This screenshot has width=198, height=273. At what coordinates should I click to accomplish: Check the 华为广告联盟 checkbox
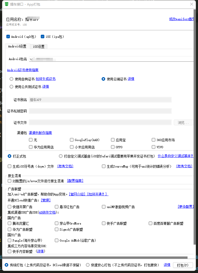pos(10,229)
